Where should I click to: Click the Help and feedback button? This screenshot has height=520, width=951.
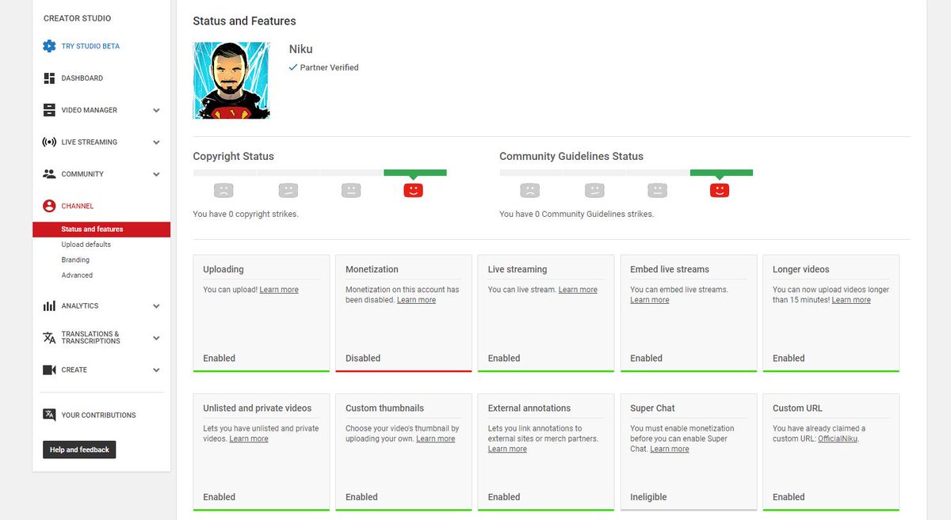pos(79,450)
